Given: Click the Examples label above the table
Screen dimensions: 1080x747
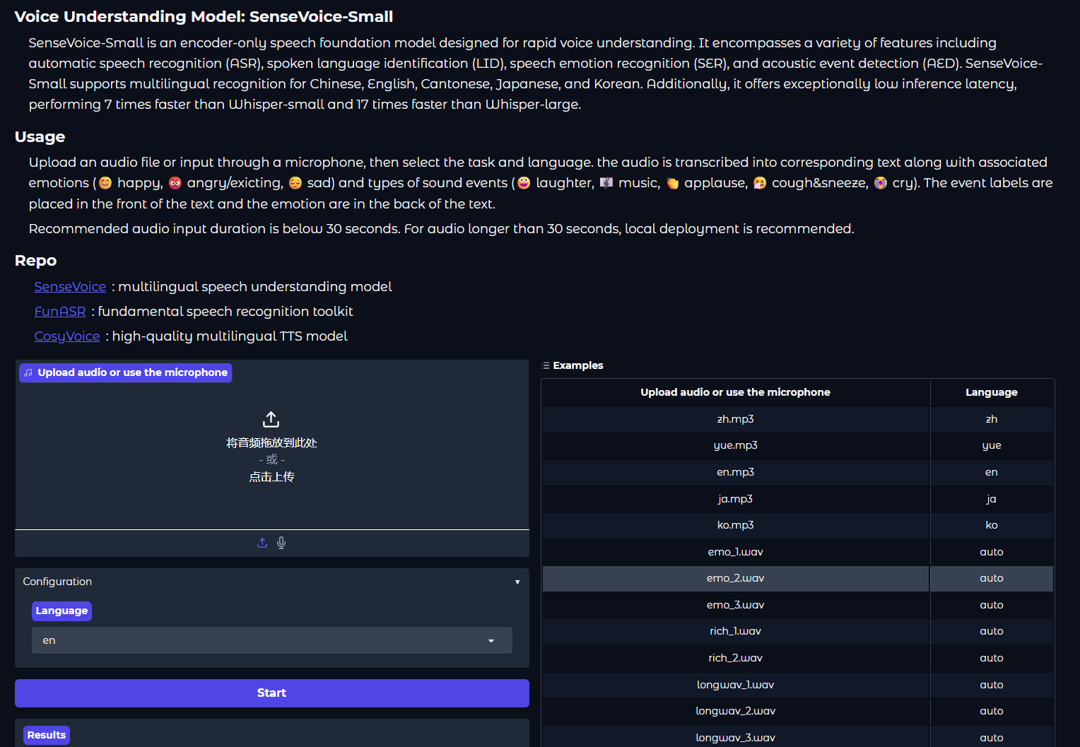Looking at the screenshot, I should click(x=578, y=365).
